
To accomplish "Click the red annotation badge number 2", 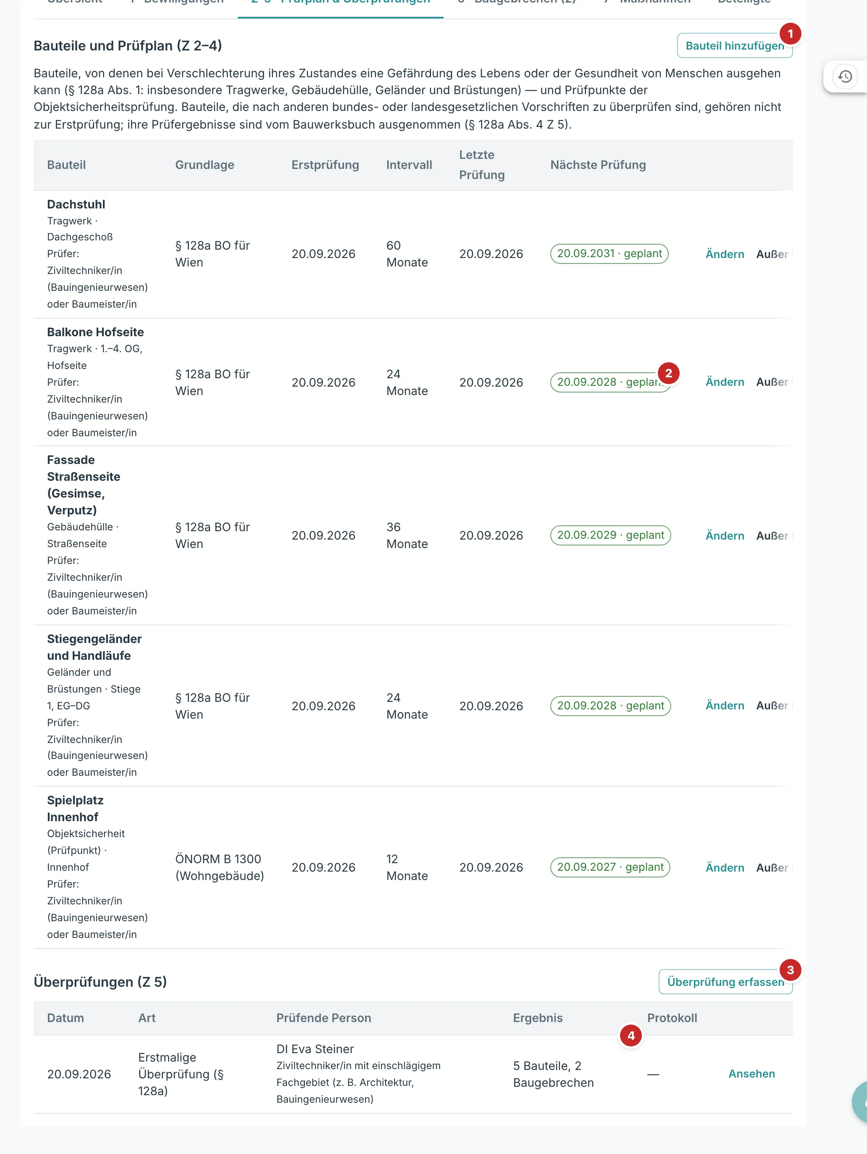I will point(668,373).
